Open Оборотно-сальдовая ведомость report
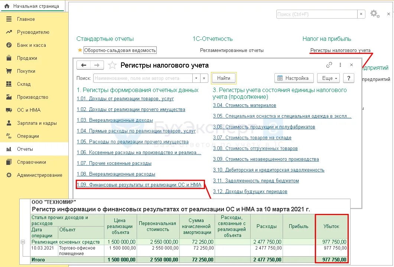The image size is (394, 267). pos(120,50)
